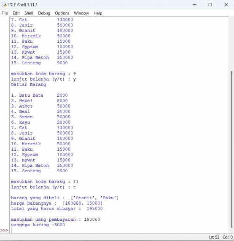Click the 'Ln: 52' status bar indicator
This screenshot has width=234, height=241.
click(214, 237)
